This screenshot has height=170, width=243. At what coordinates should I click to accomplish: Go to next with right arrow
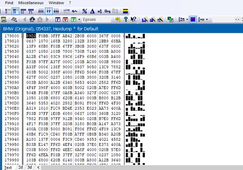coord(47,19)
